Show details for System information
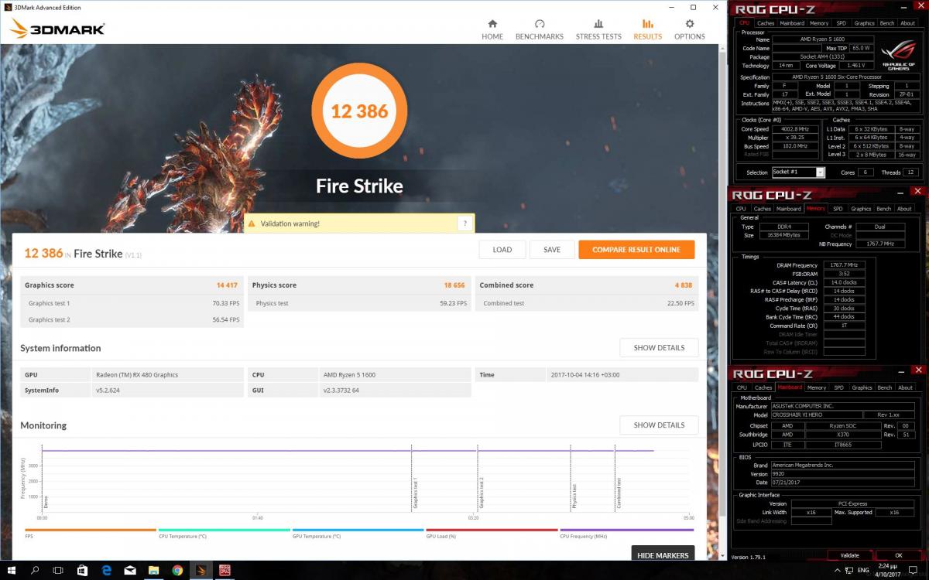This screenshot has height=580, width=929. point(659,348)
